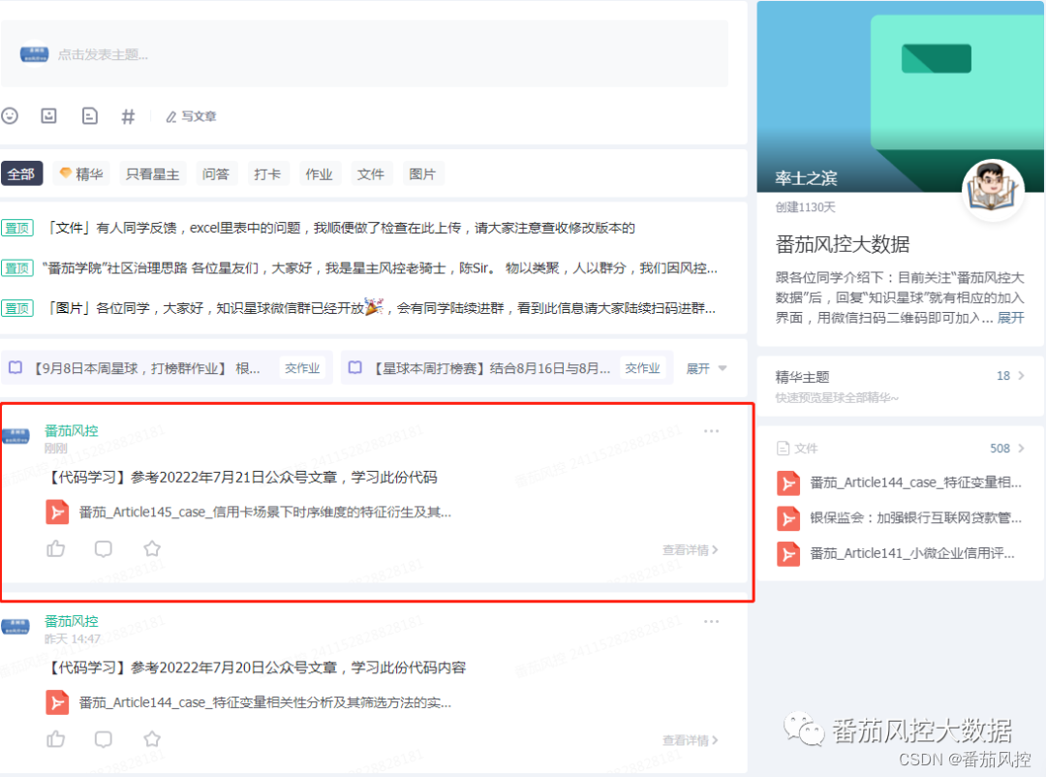The image size is (1046, 777).
Task: Click the insert image icon
Action: coord(48,116)
